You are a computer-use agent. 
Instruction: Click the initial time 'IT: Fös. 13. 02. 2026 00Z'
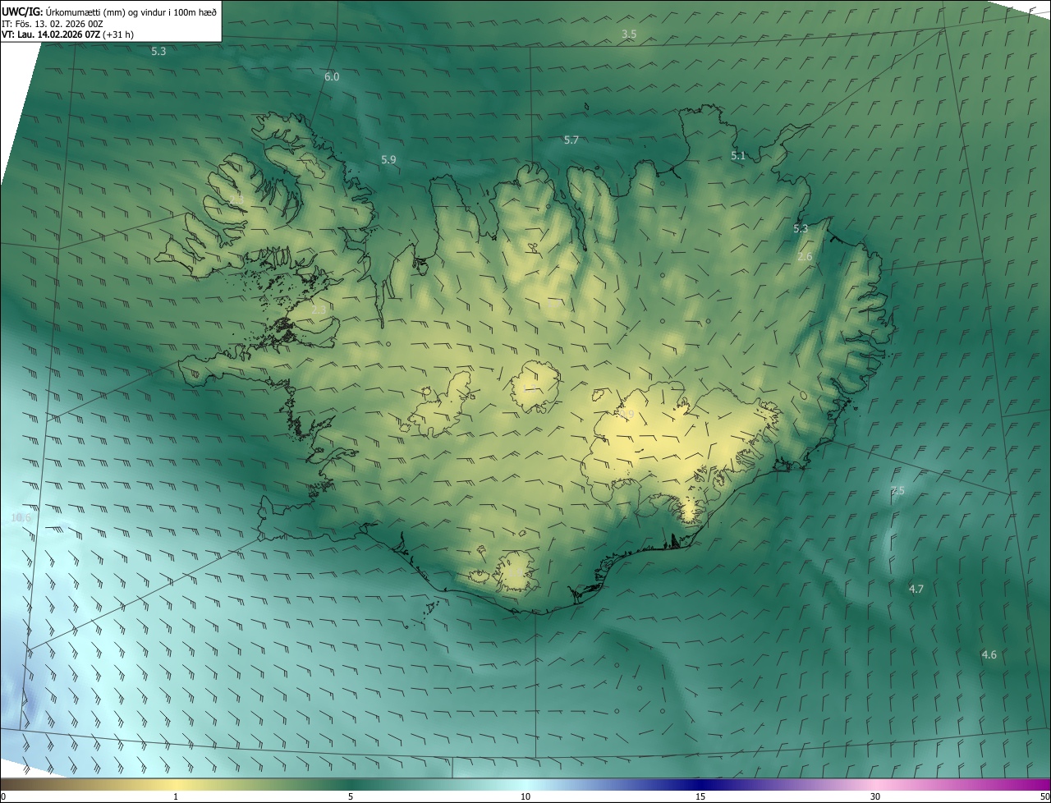click(52, 24)
